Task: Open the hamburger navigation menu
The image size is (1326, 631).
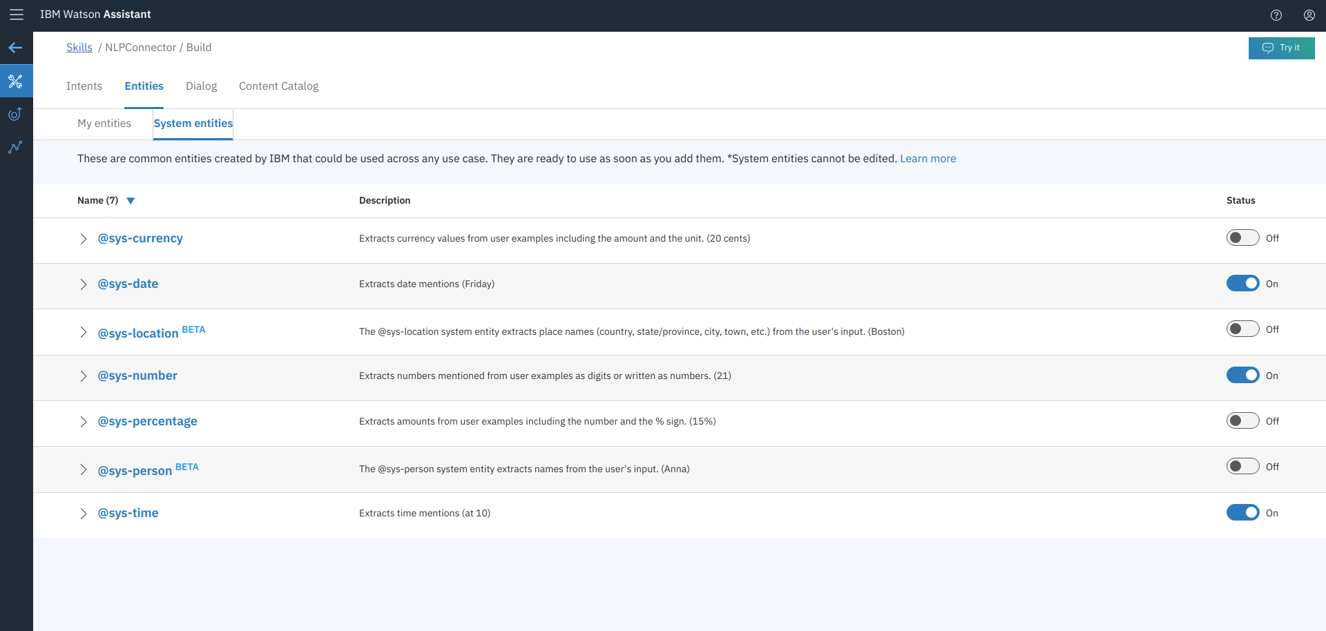Action: point(17,14)
